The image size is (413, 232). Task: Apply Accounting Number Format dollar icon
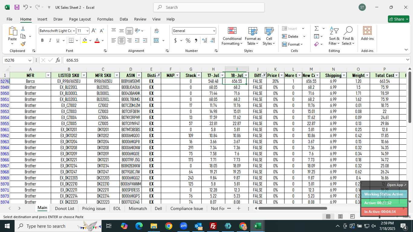pyautogui.click(x=176, y=40)
